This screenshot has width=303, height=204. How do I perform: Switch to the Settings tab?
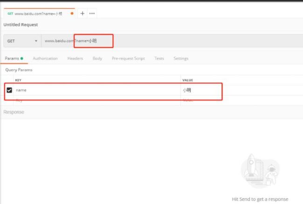(x=181, y=59)
